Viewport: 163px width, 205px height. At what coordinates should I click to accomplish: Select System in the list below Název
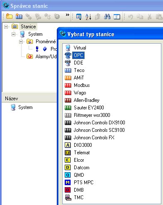(25, 107)
